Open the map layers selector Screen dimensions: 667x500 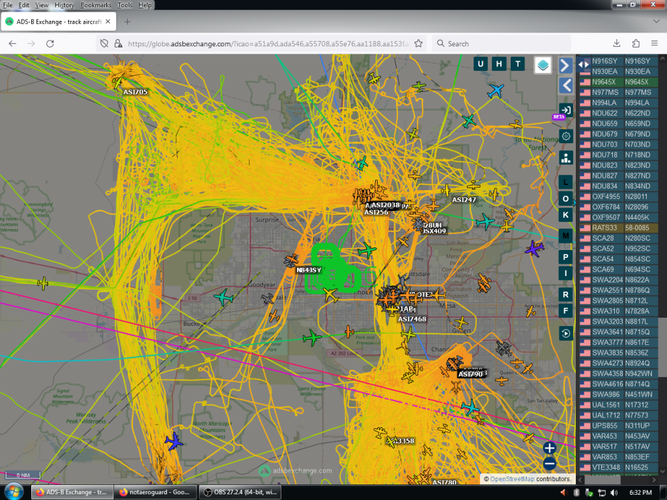click(x=543, y=65)
